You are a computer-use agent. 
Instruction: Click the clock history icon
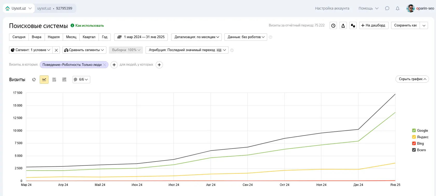(333, 25)
